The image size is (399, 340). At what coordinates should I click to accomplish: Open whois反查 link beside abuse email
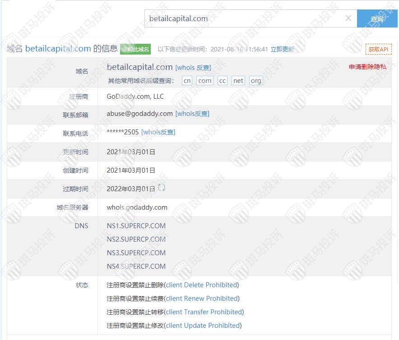coord(192,114)
